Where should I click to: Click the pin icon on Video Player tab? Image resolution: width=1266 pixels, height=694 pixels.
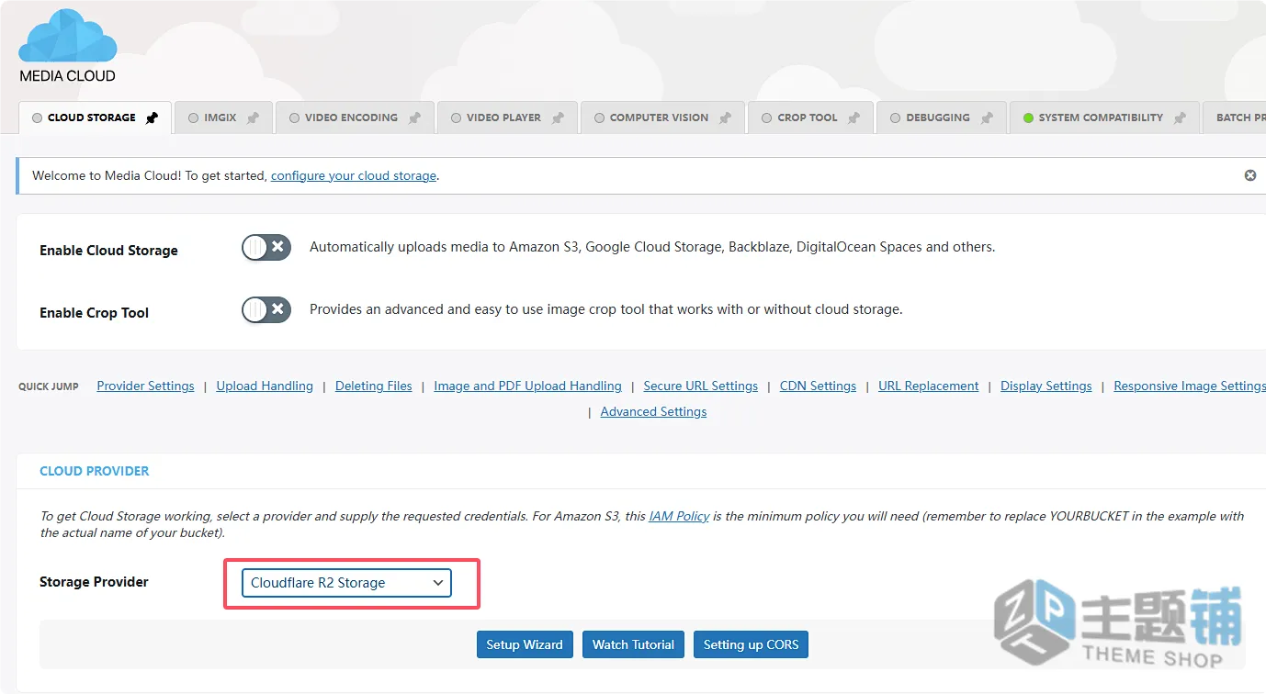coord(558,118)
